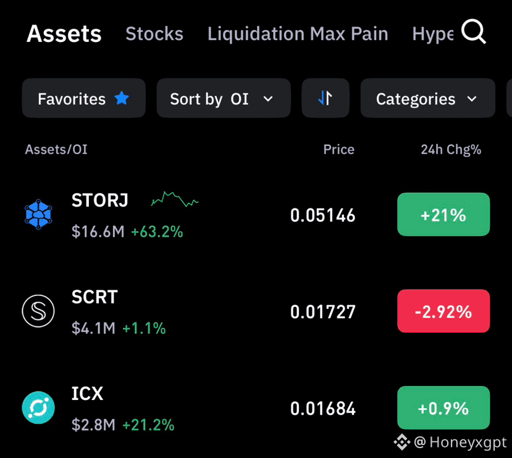Switch to the Stocks tab
The height and width of the screenshot is (458, 512).
pos(154,33)
